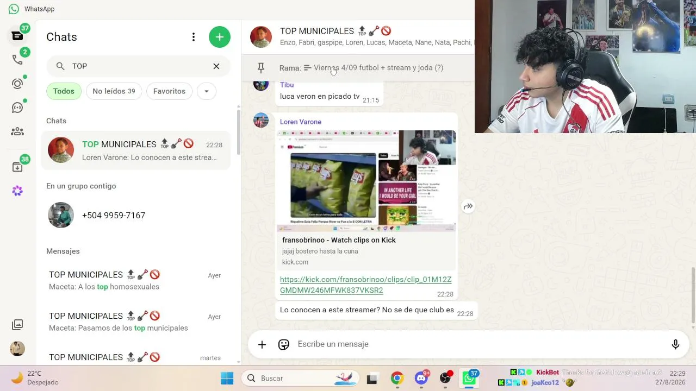This screenshot has width=696, height=391.
Task: Open the weather widget showing 22°C
Action: tap(35, 378)
